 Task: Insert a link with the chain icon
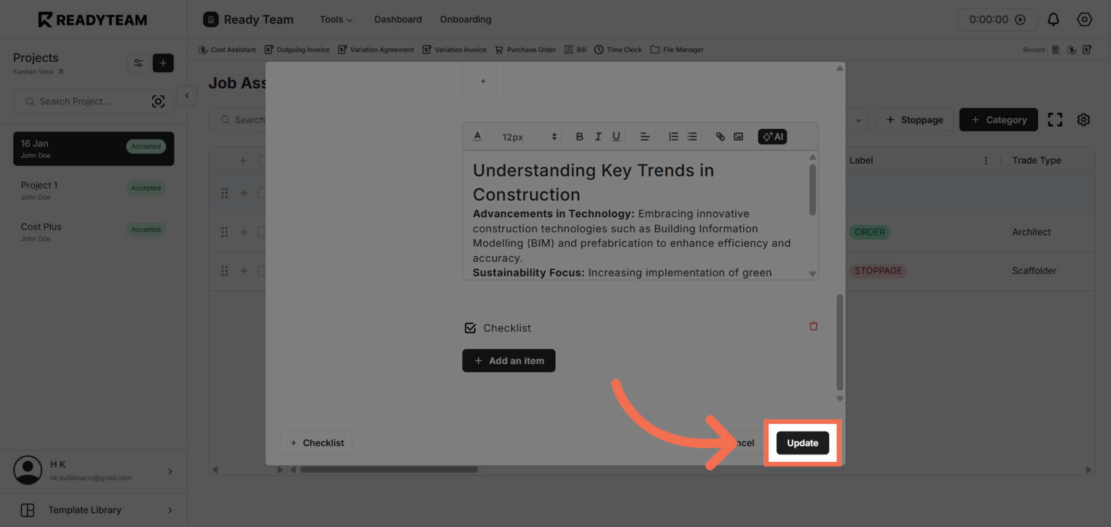pos(720,137)
